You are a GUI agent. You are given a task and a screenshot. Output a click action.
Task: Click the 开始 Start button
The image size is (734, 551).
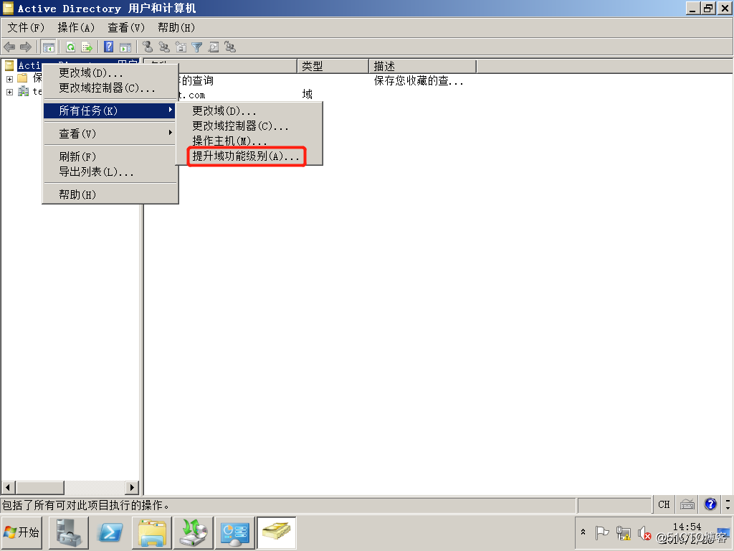coord(22,533)
